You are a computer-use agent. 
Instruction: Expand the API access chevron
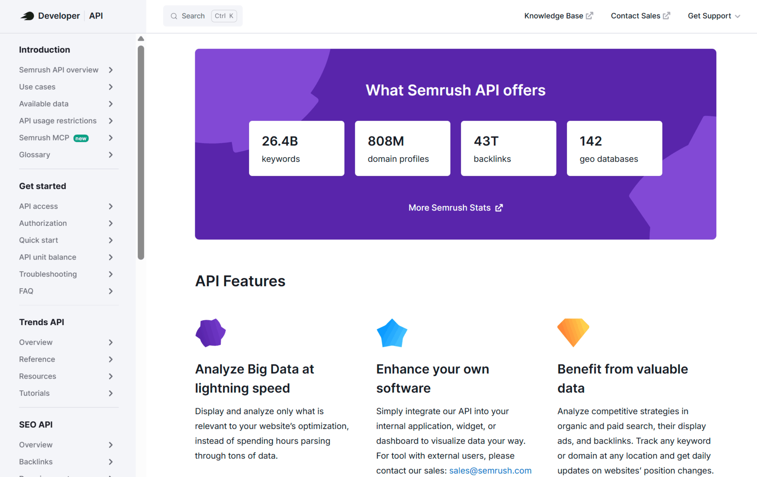pos(111,206)
